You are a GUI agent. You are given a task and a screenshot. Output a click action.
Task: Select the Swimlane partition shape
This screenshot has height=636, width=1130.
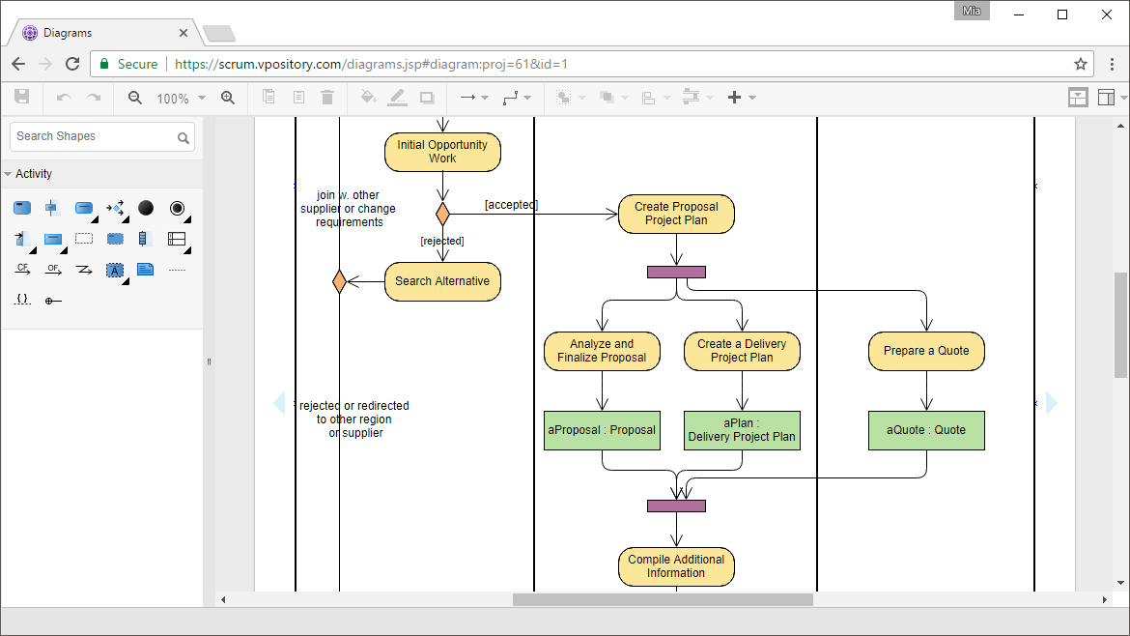pos(52,209)
